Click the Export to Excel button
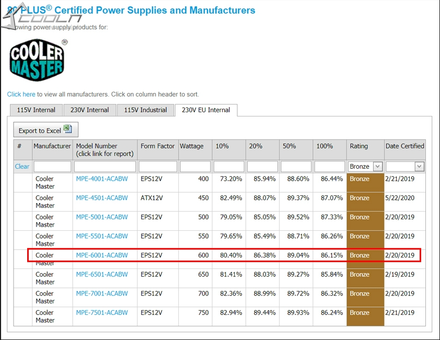Screen dimensions: 440x340 (46, 130)
